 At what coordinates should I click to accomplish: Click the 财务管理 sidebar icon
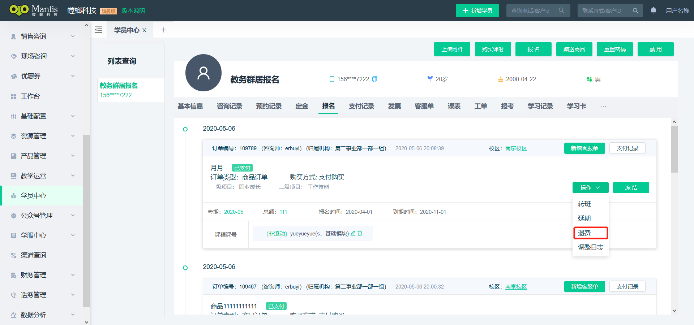point(13,275)
